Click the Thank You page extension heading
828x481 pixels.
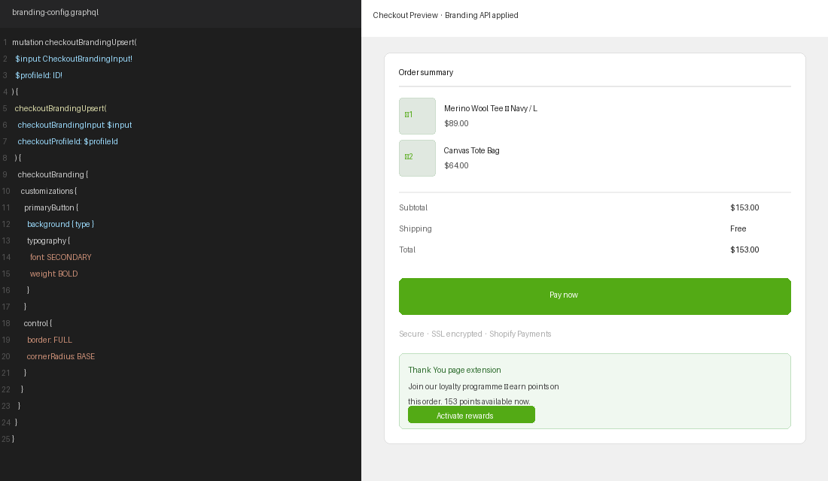point(455,370)
